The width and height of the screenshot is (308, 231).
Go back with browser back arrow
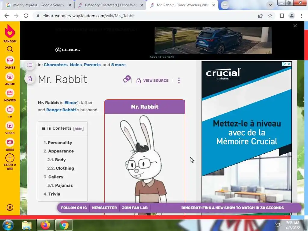coord(7,16)
